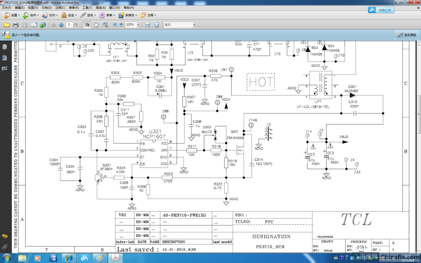Open the 帮助(H) menu
421x263 pixels.
(x=129, y=8)
